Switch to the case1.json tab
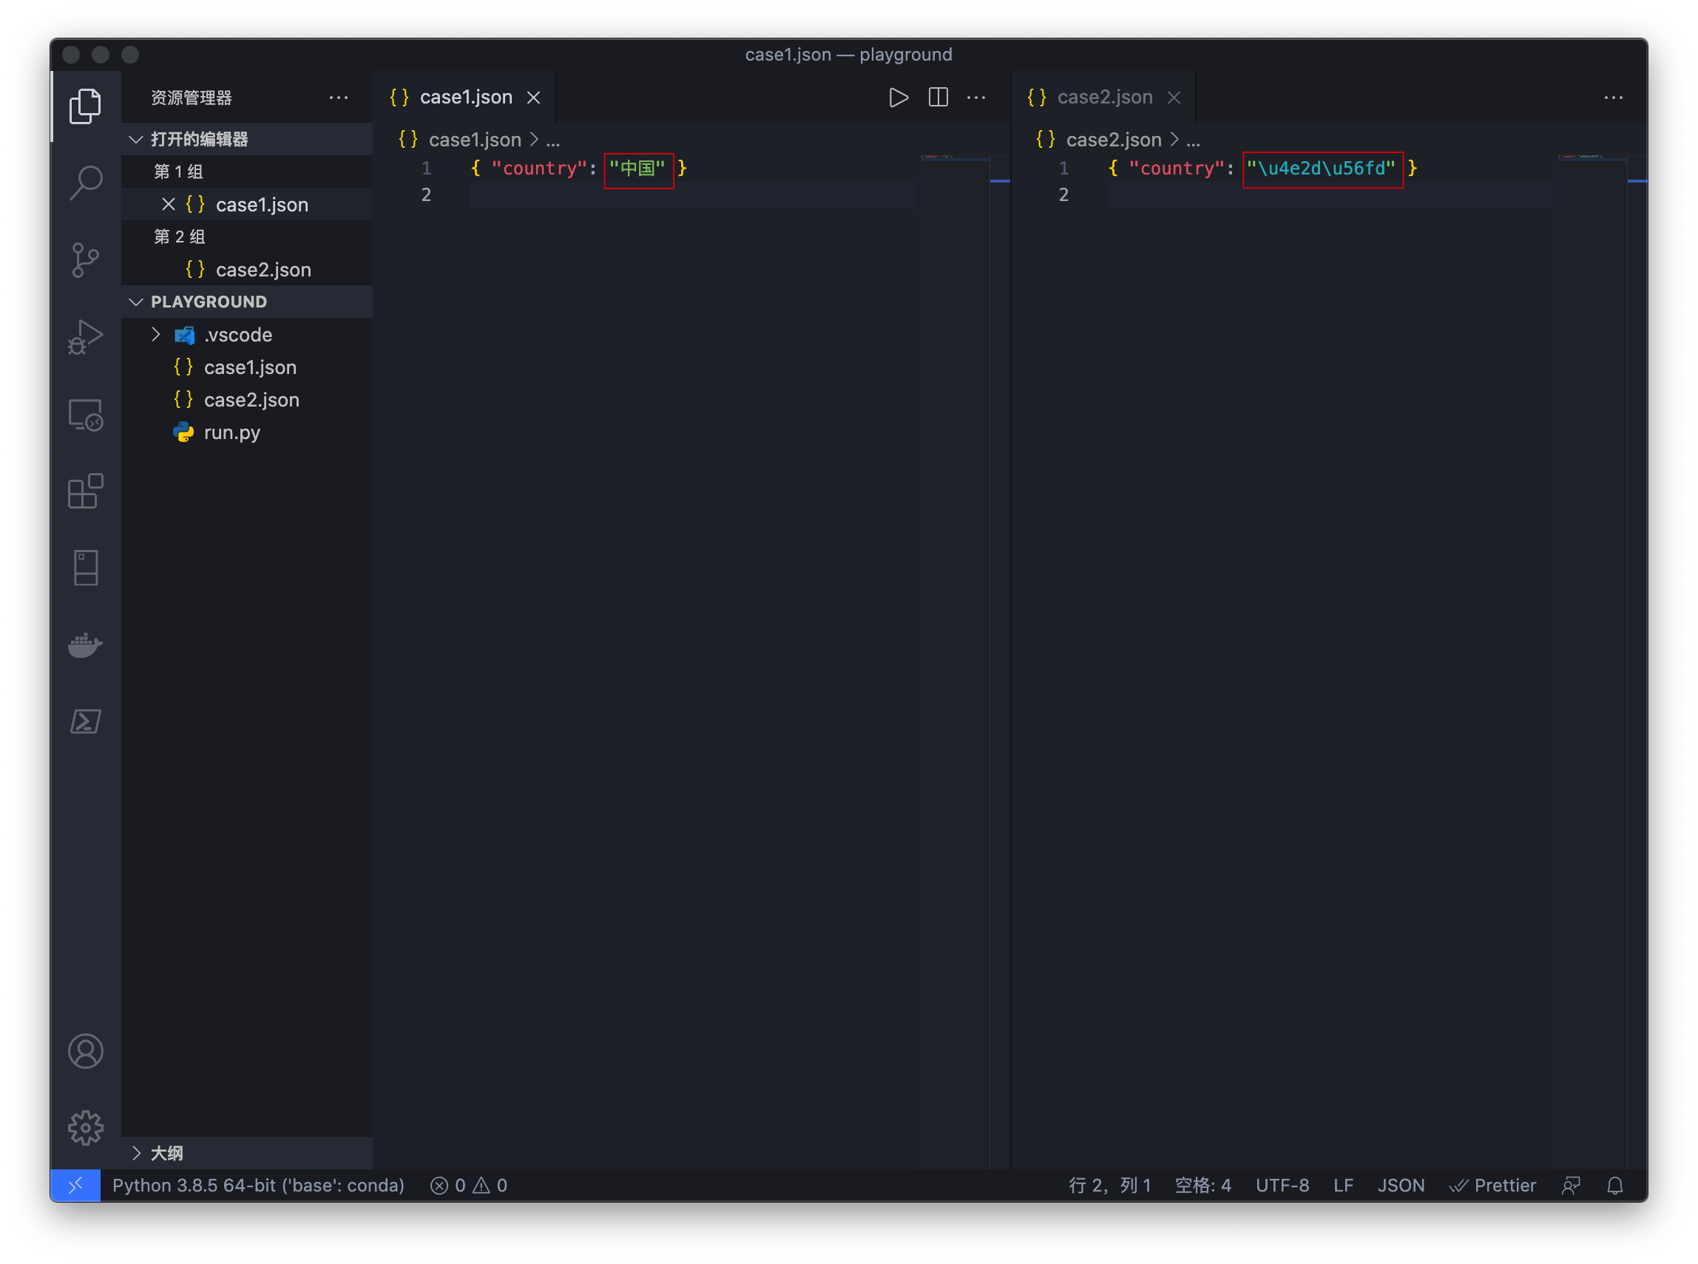The width and height of the screenshot is (1698, 1264). (x=463, y=97)
